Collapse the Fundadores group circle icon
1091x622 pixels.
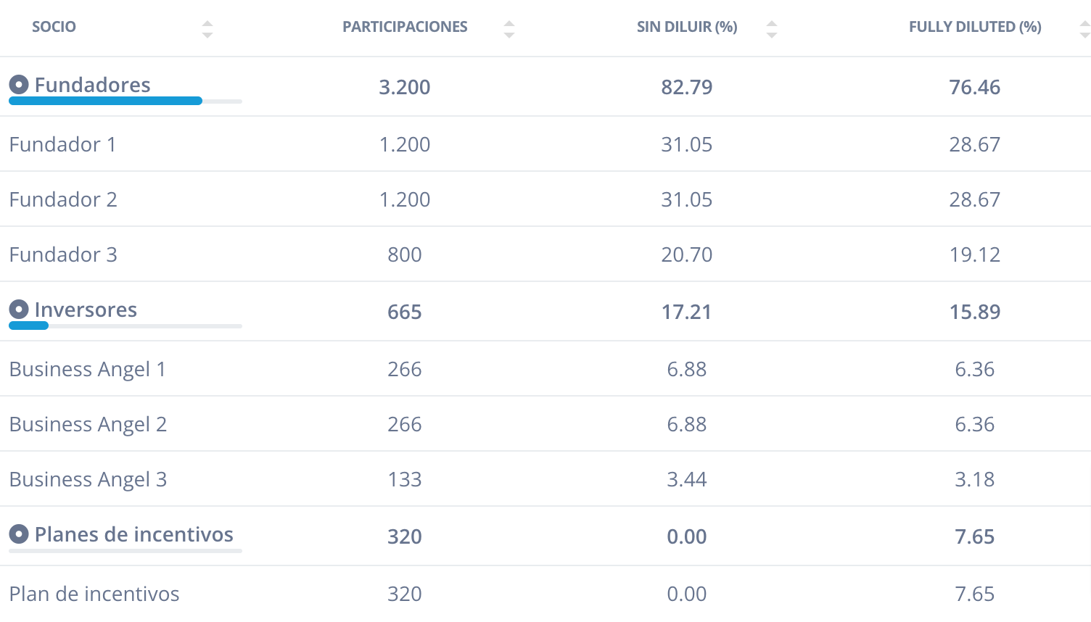point(19,85)
